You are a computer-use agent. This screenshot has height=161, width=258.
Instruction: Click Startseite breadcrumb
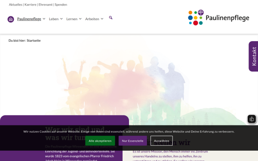click(x=34, y=41)
